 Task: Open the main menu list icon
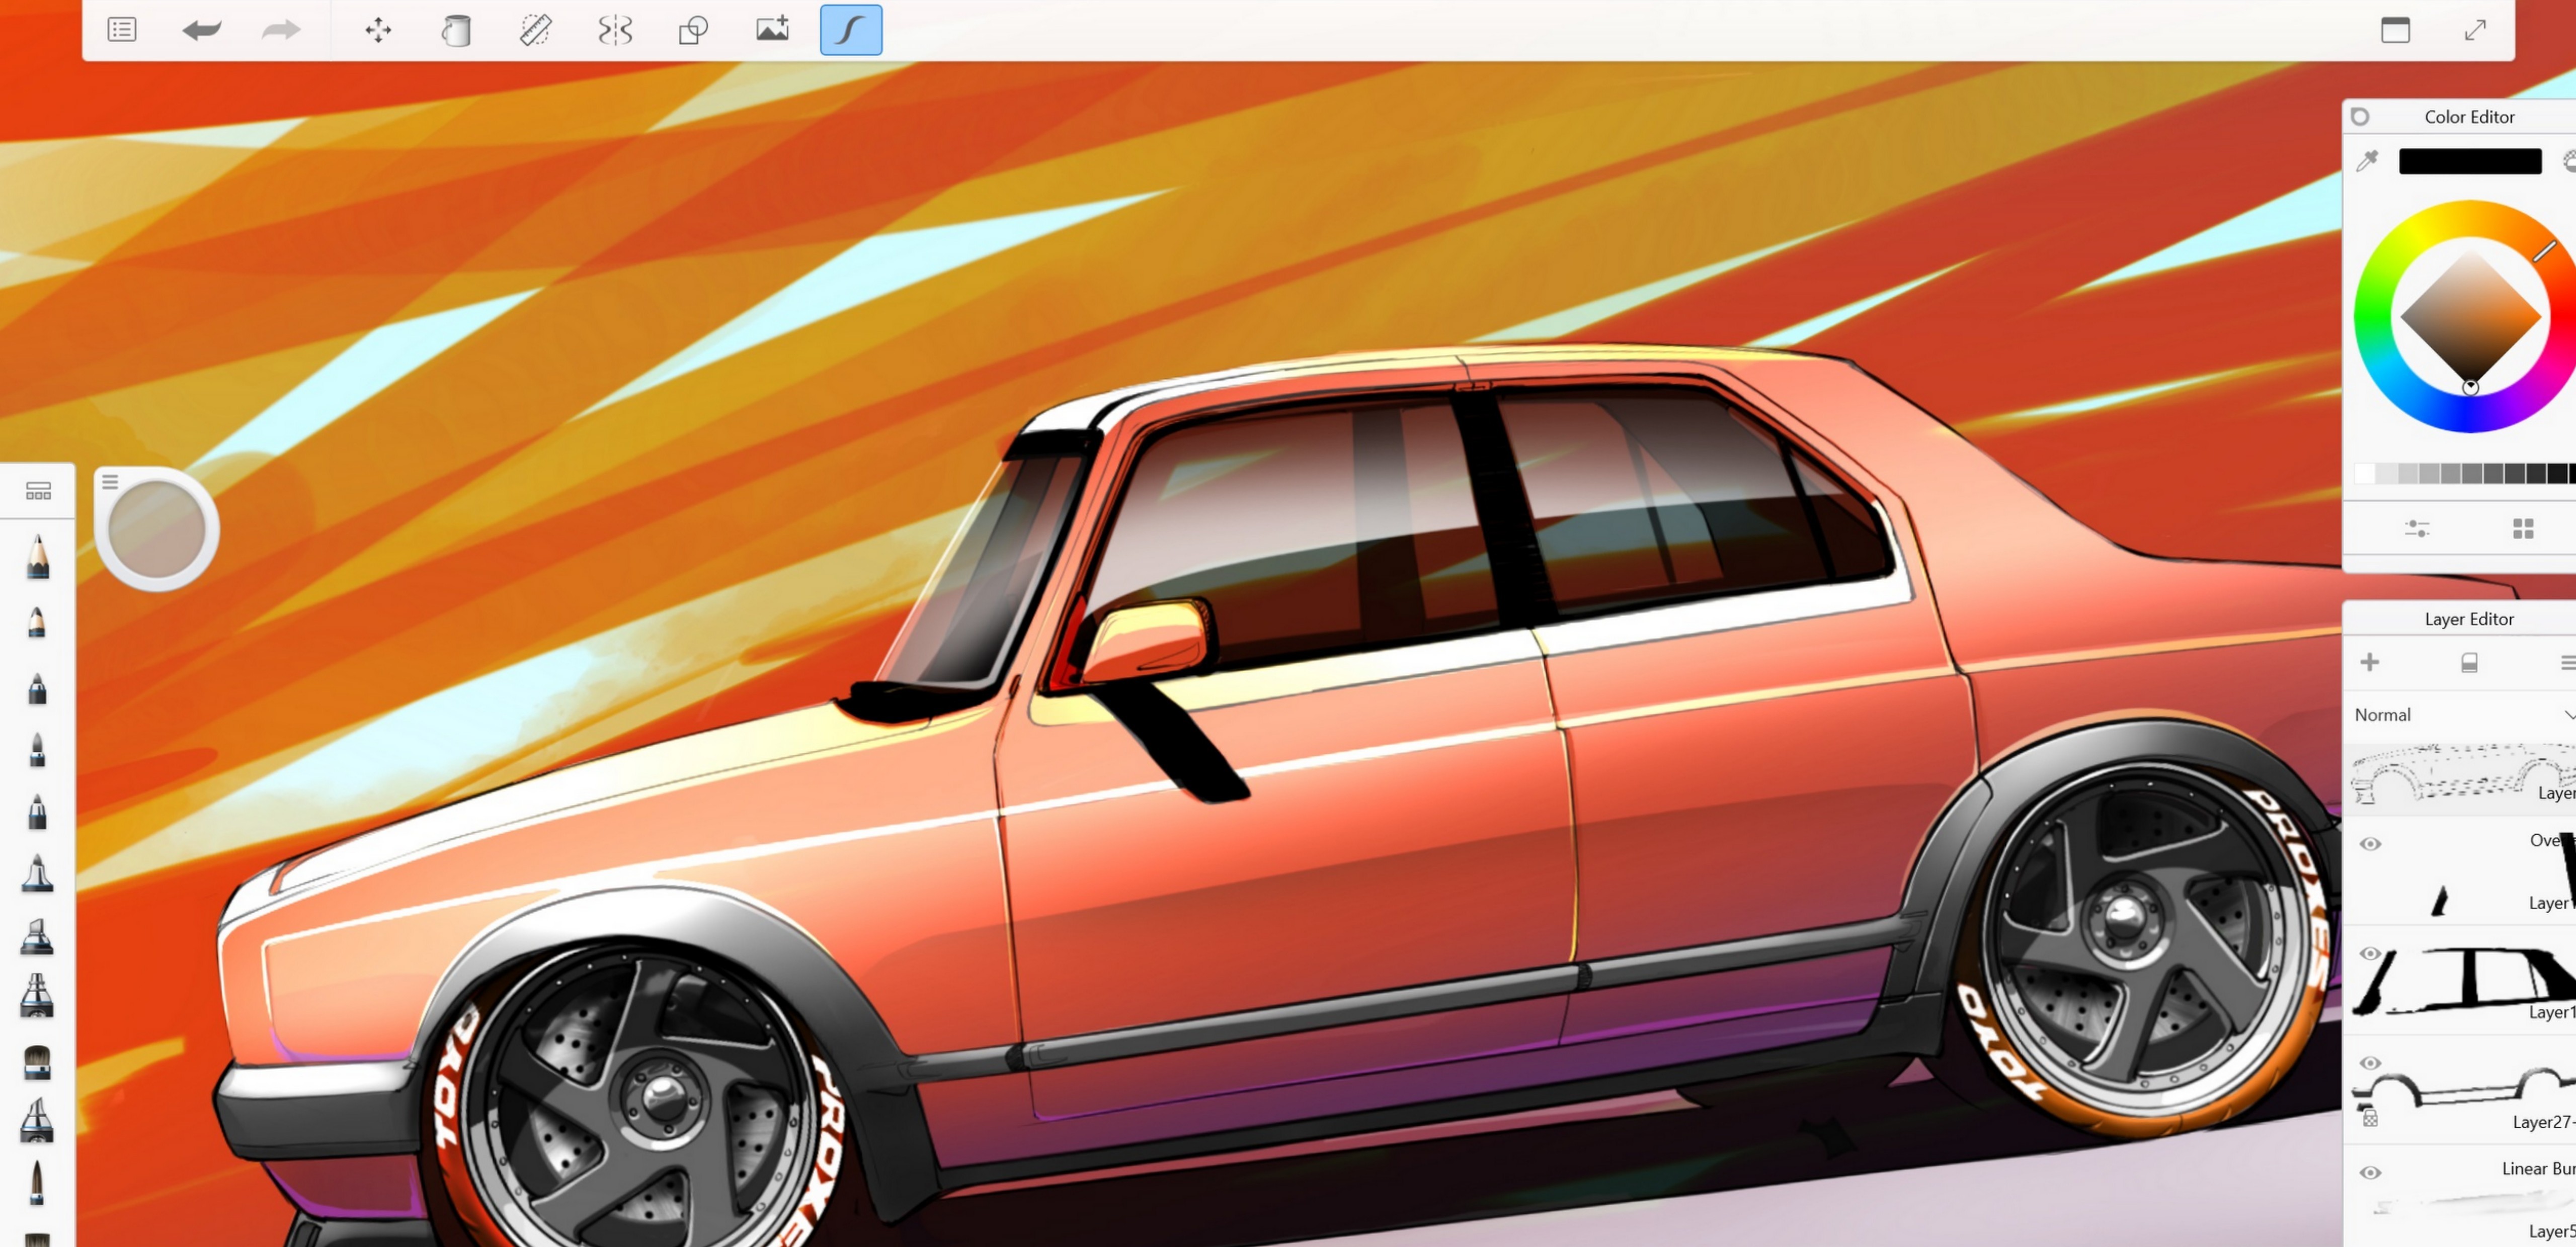point(122,30)
